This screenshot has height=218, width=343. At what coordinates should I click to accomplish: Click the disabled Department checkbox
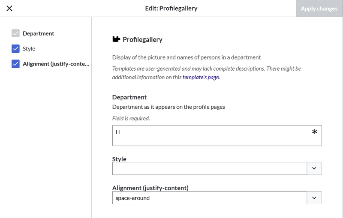pos(15,33)
